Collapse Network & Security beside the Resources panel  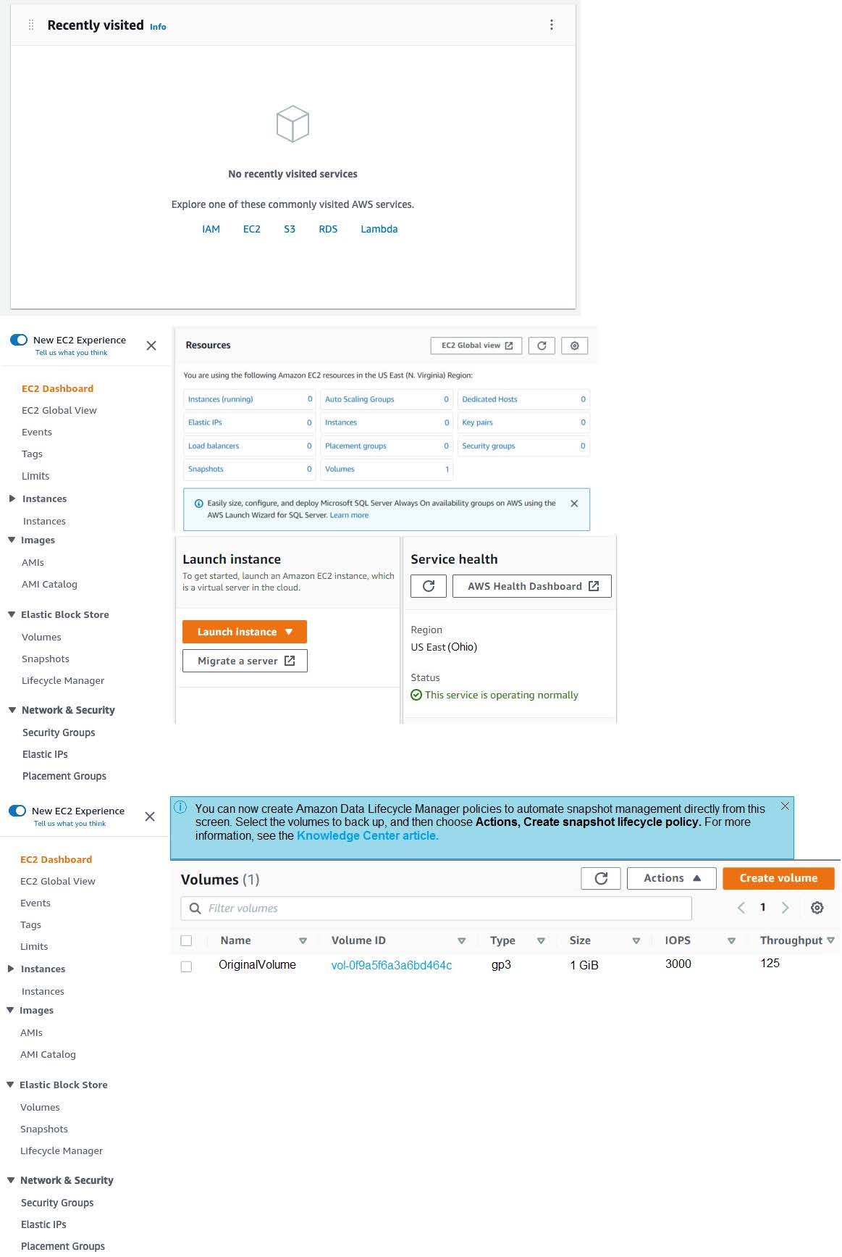click(x=12, y=710)
